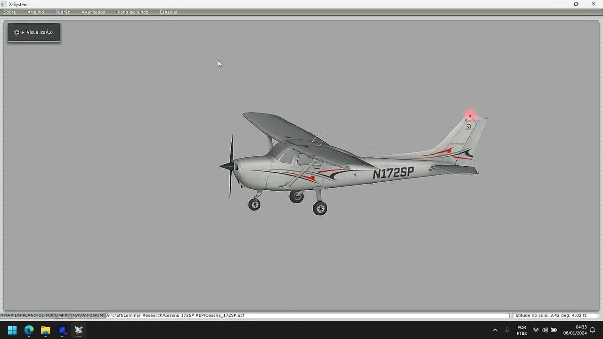
Task: Open the Padrão menu
Action: tap(63, 12)
